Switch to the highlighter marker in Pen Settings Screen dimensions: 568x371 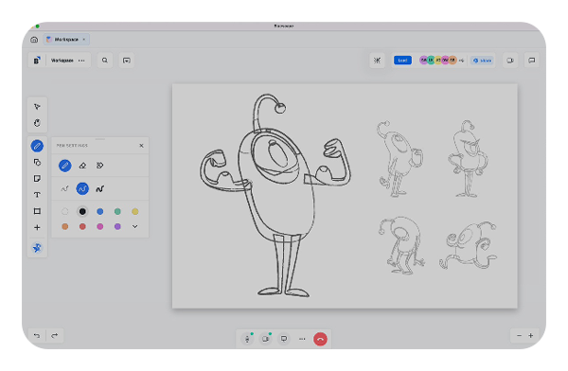pyautogui.click(x=100, y=166)
